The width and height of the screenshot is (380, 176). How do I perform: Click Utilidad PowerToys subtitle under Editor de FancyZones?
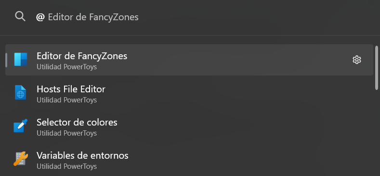(x=66, y=67)
